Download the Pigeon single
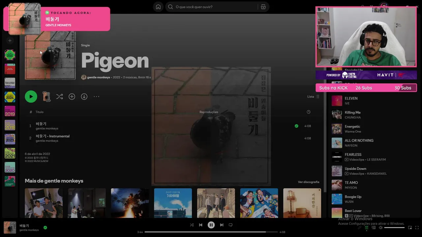Viewport: 422px width, 237px height. 84,96
